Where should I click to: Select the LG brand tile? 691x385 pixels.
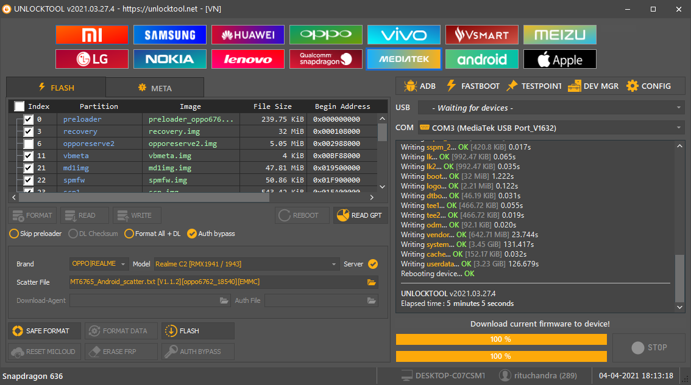(x=91, y=59)
